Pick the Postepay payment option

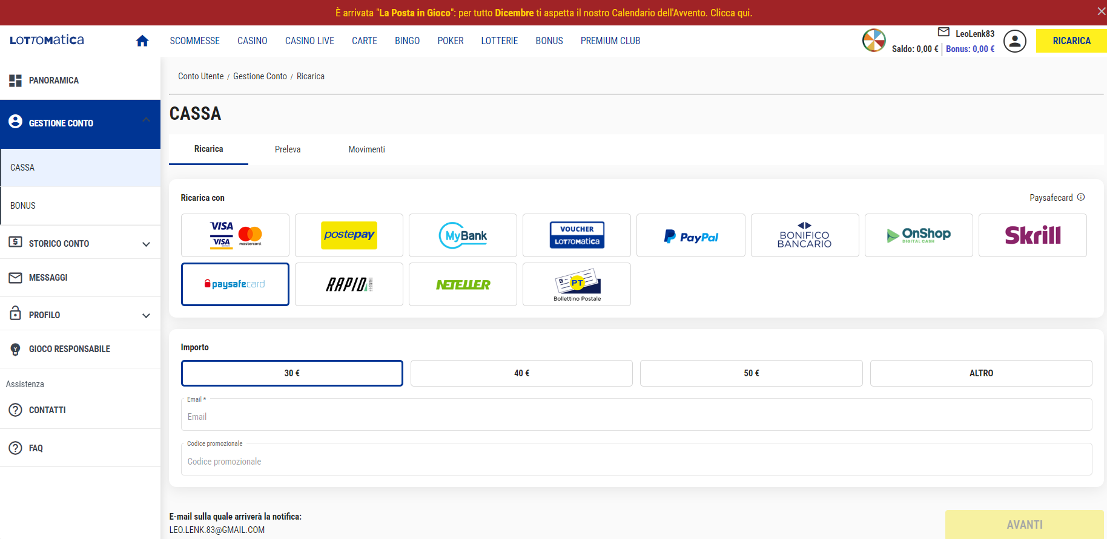349,235
